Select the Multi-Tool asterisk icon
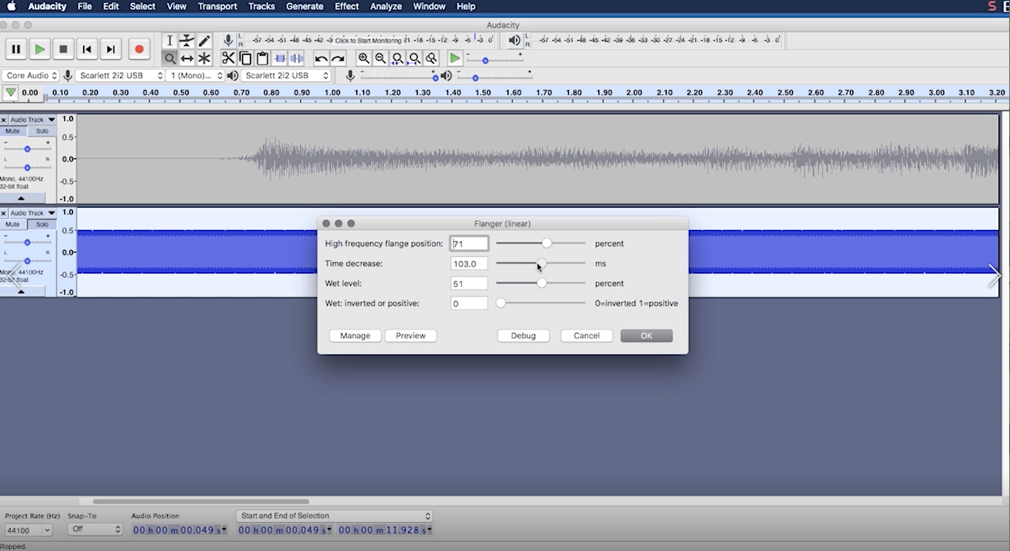 [x=204, y=59]
